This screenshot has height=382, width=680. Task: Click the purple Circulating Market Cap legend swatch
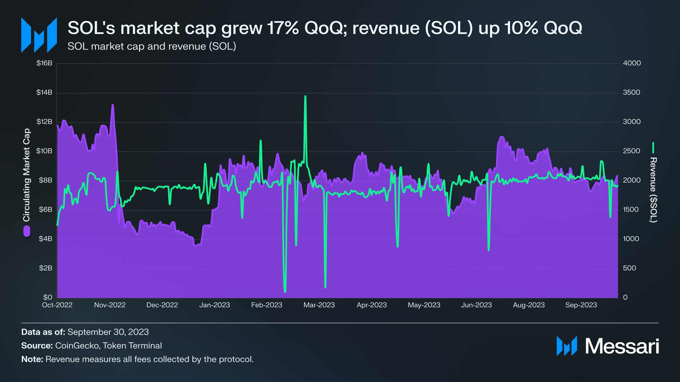click(x=27, y=231)
